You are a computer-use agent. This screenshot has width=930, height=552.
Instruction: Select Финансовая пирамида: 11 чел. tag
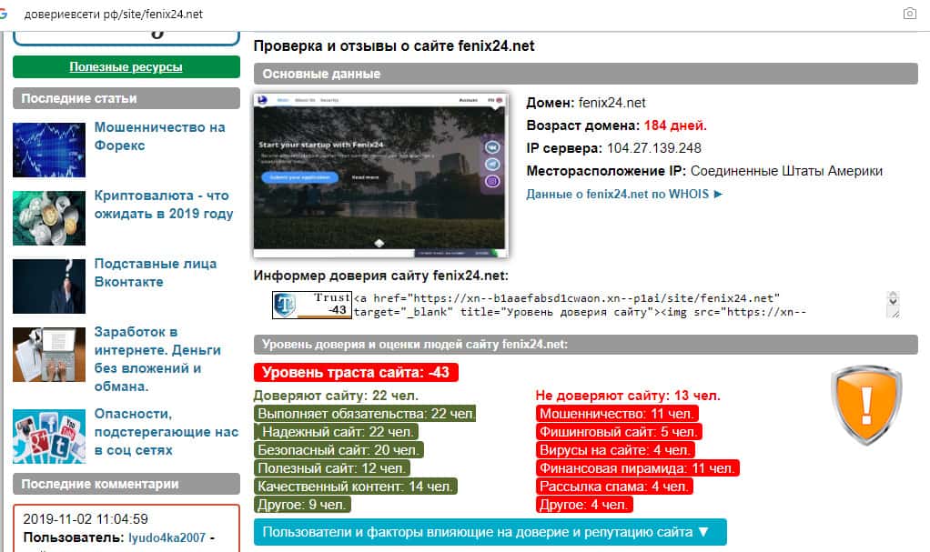pyautogui.click(x=638, y=468)
